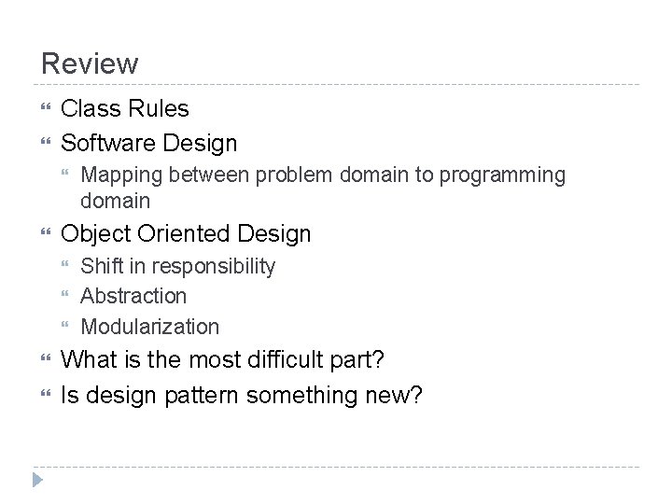Image resolution: width=672 pixels, height=504 pixels.
Task: Click the sub-bullet marker beside Abstraction
Action: pos(65,297)
